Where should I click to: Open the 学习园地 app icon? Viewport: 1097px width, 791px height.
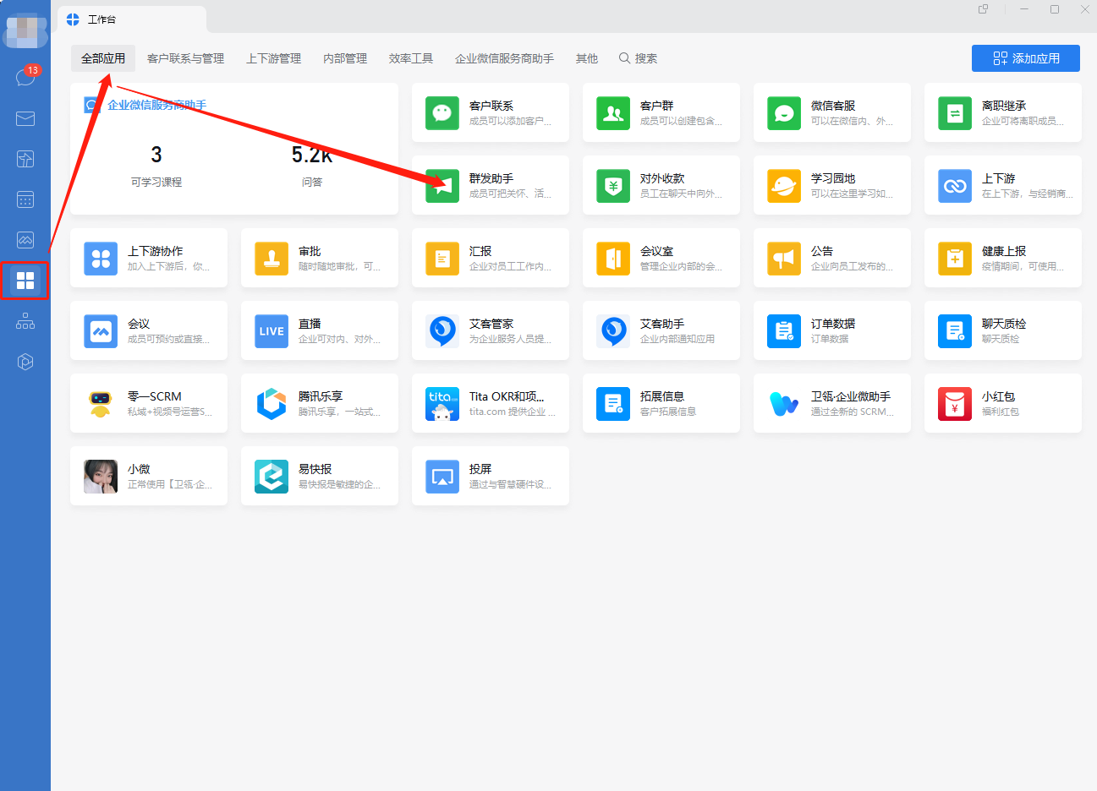[784, 186]
